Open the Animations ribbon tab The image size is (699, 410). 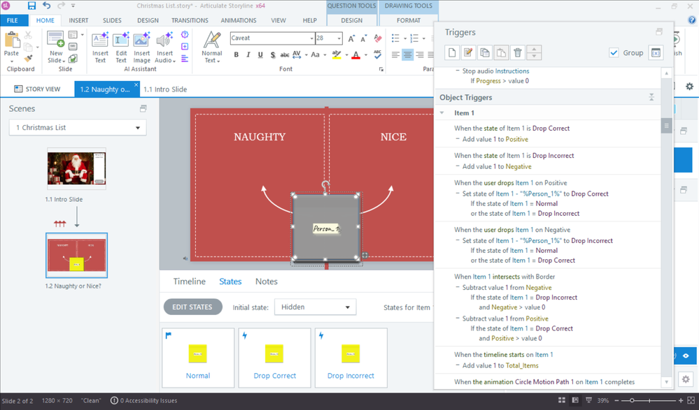[239, 20]
